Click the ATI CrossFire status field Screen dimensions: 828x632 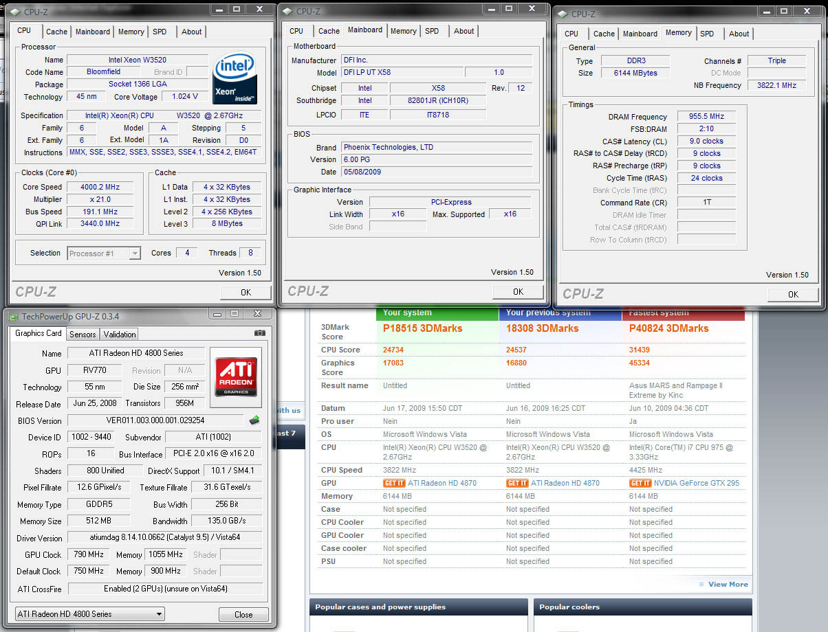tap(165, 589)
